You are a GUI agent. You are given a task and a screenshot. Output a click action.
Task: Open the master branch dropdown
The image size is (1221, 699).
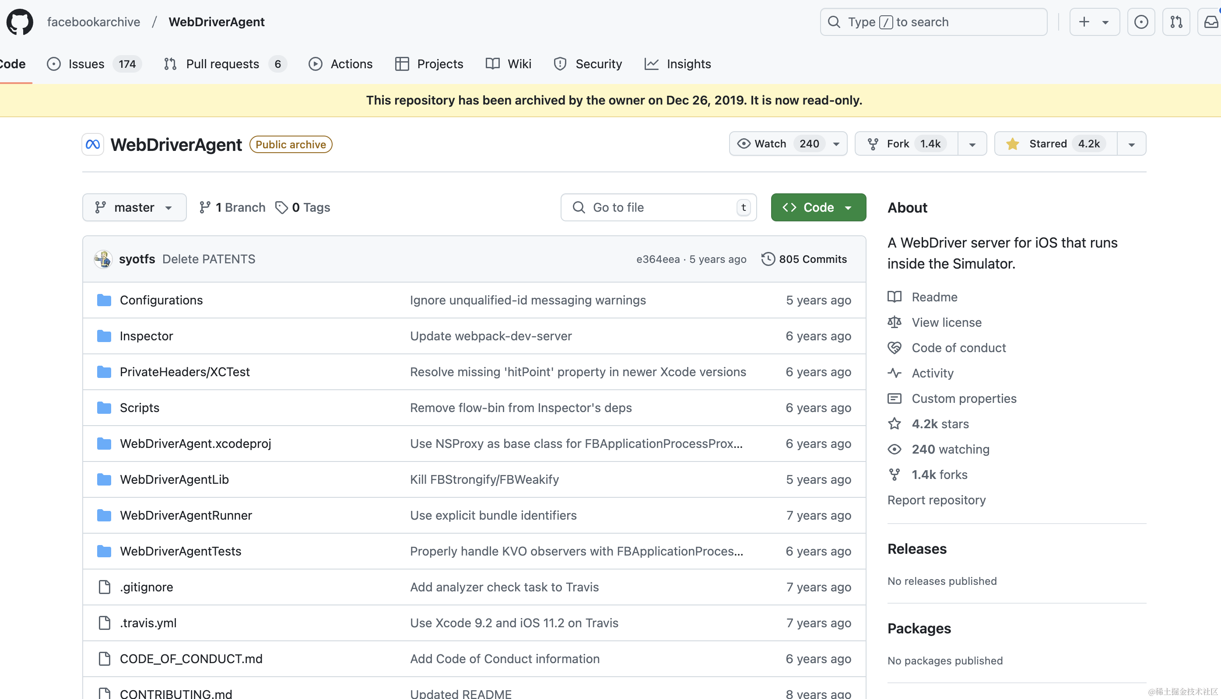[134, 207]
